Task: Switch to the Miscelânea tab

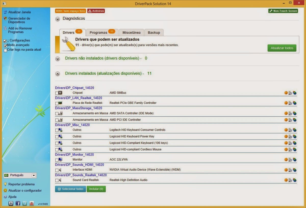Action: click(x=131, y=33)
